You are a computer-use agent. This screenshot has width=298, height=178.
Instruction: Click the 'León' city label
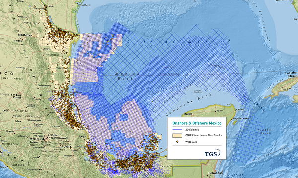click(5, 110)
